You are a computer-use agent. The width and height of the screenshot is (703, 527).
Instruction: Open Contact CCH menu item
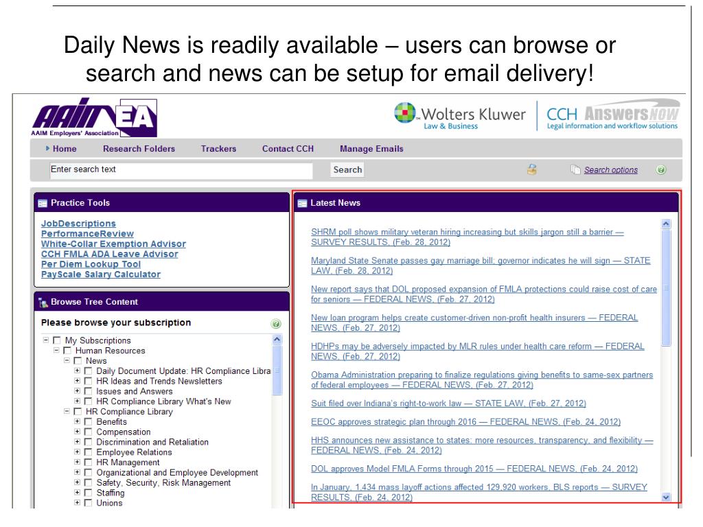point(288,149)
